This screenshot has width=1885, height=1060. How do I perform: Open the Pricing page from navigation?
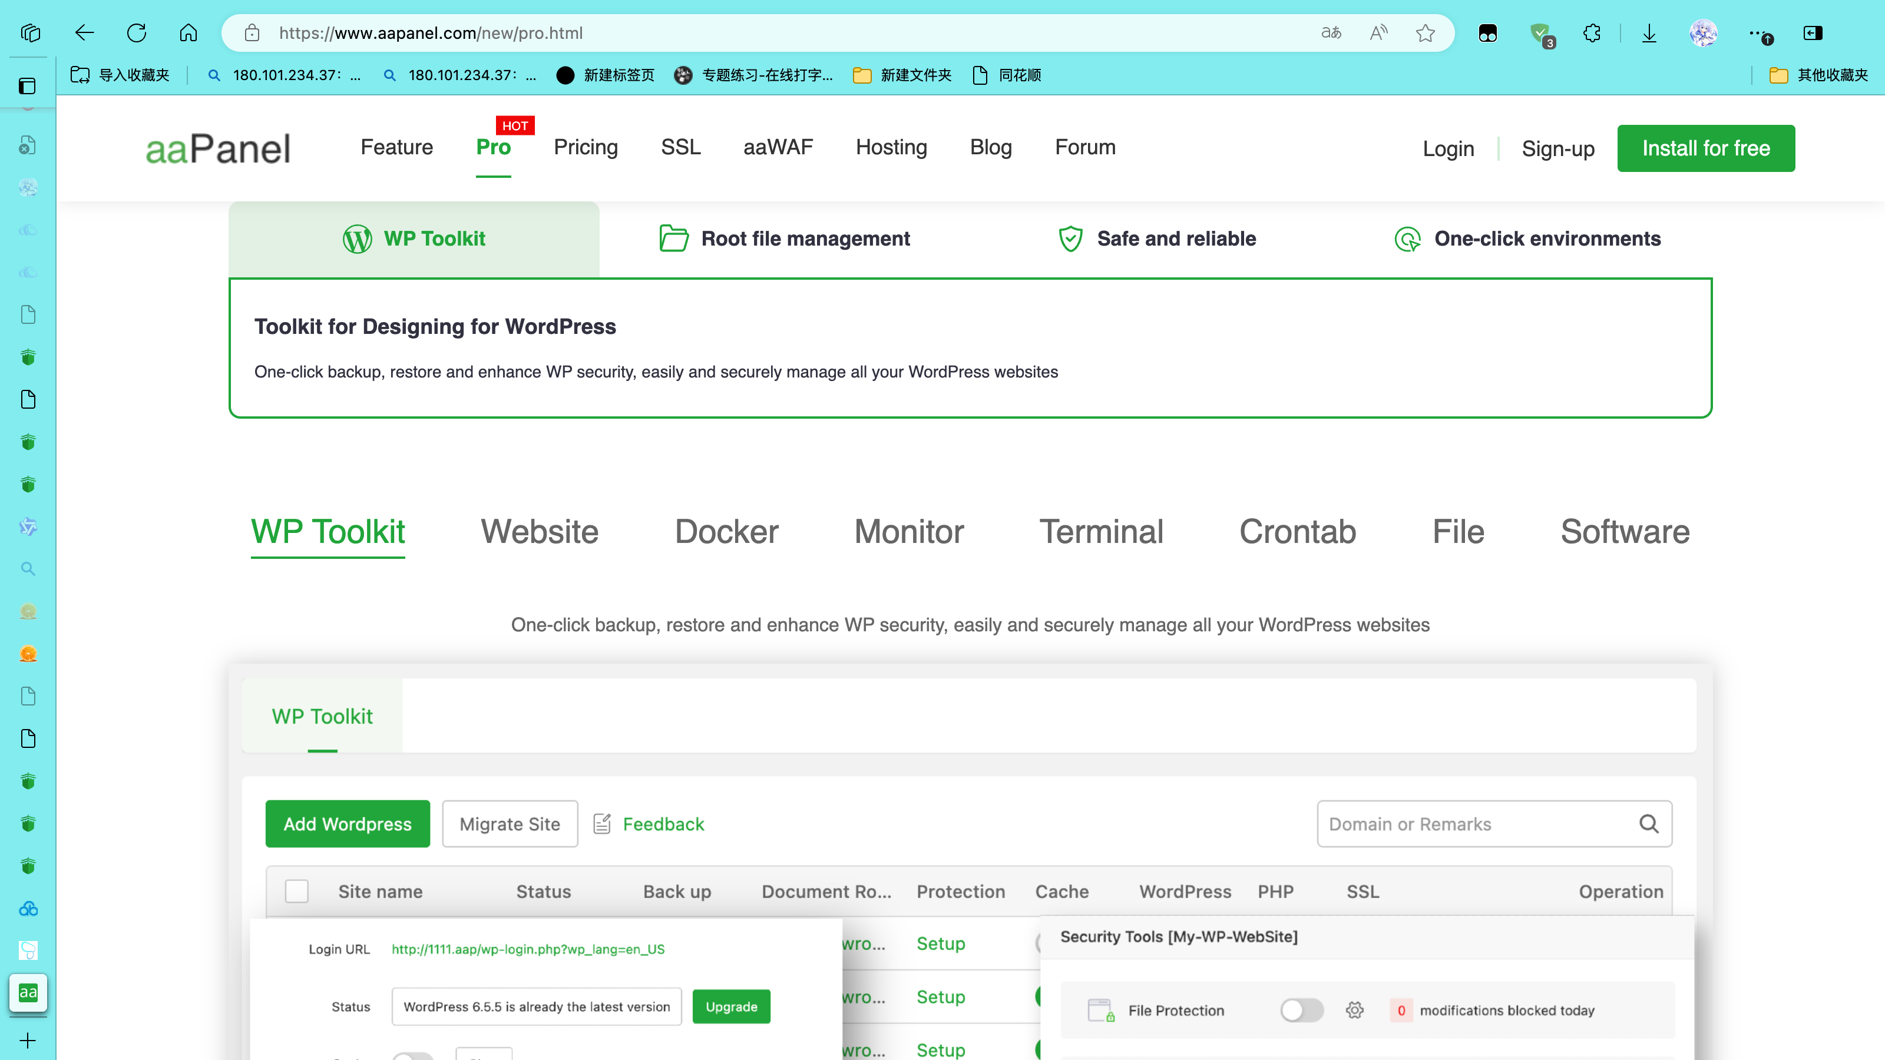[x=586, y=147]
